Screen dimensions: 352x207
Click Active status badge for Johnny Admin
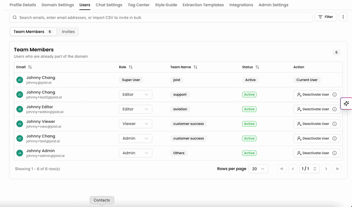coord(249,153)
